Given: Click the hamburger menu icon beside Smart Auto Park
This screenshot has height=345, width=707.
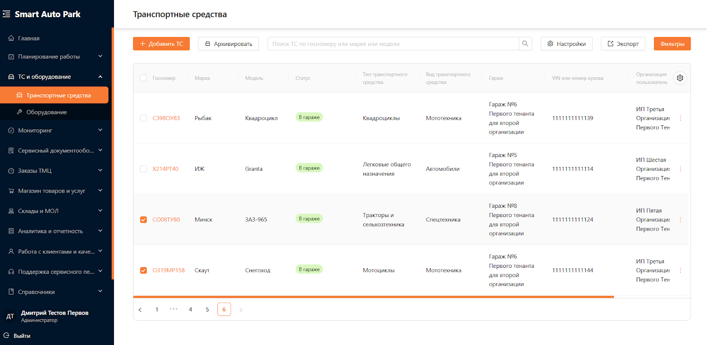Looking at the screenshot, I should (7, 14).
